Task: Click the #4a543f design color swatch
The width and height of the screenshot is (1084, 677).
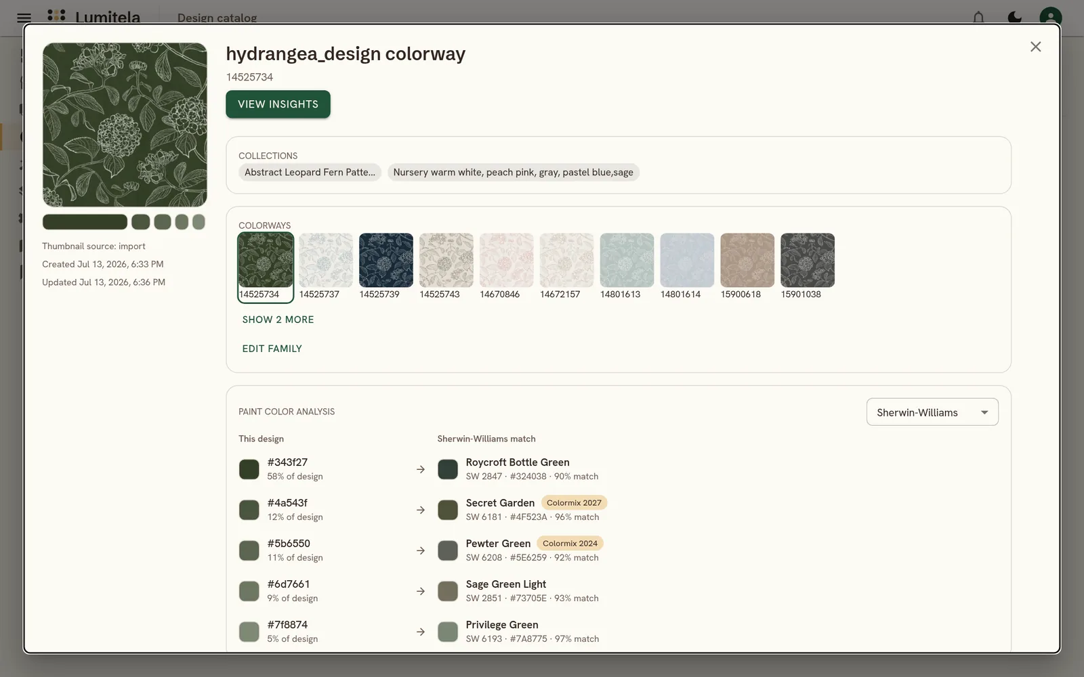Action: pyautogui.click(x=249, y=510)
